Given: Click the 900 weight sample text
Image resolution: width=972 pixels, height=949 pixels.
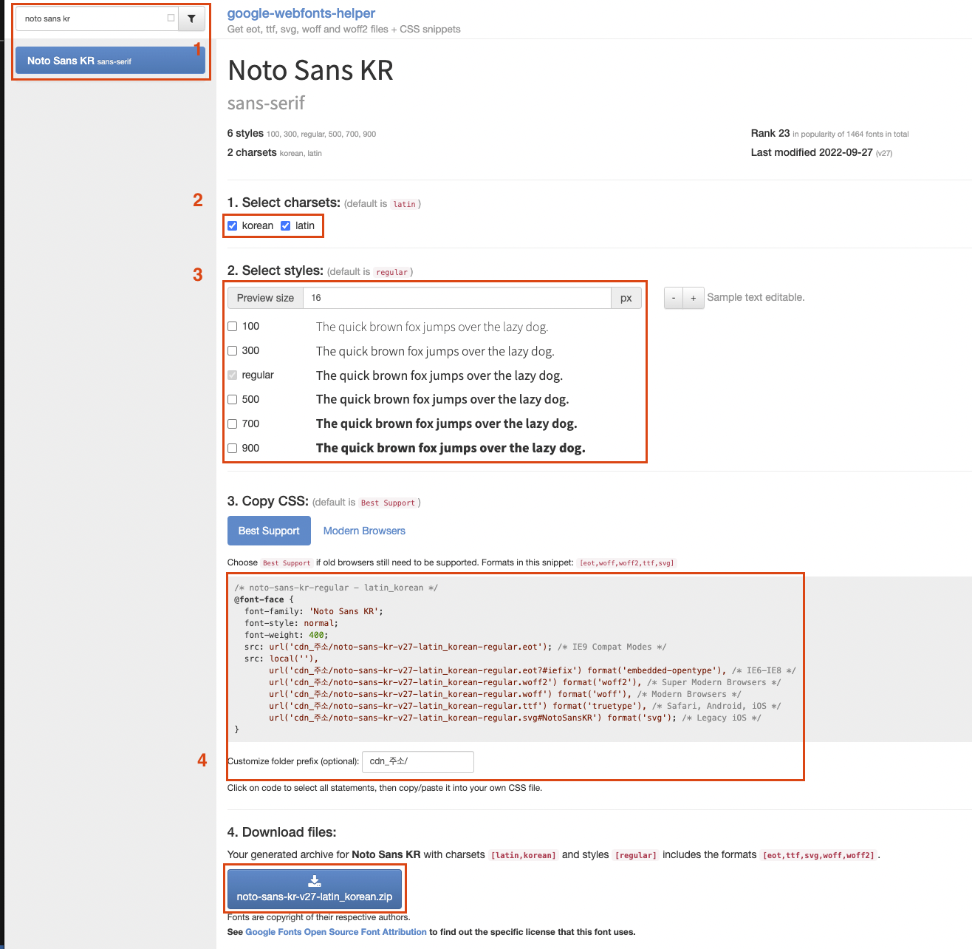Looking at the screenshot, I should pos(451,449).
